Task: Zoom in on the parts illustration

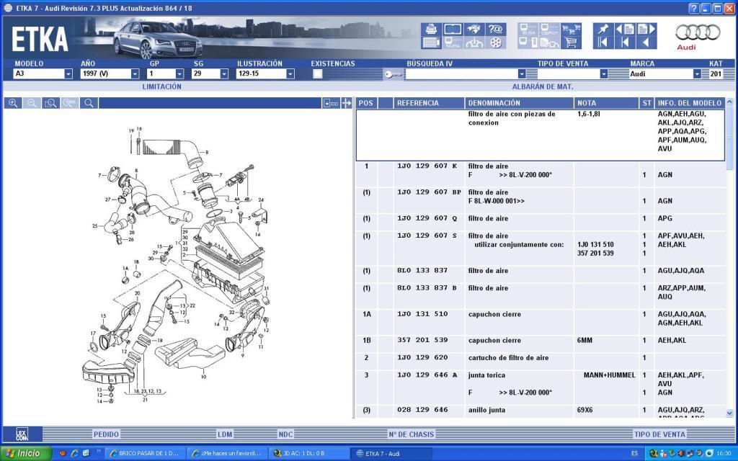Action: coord(13,103)
